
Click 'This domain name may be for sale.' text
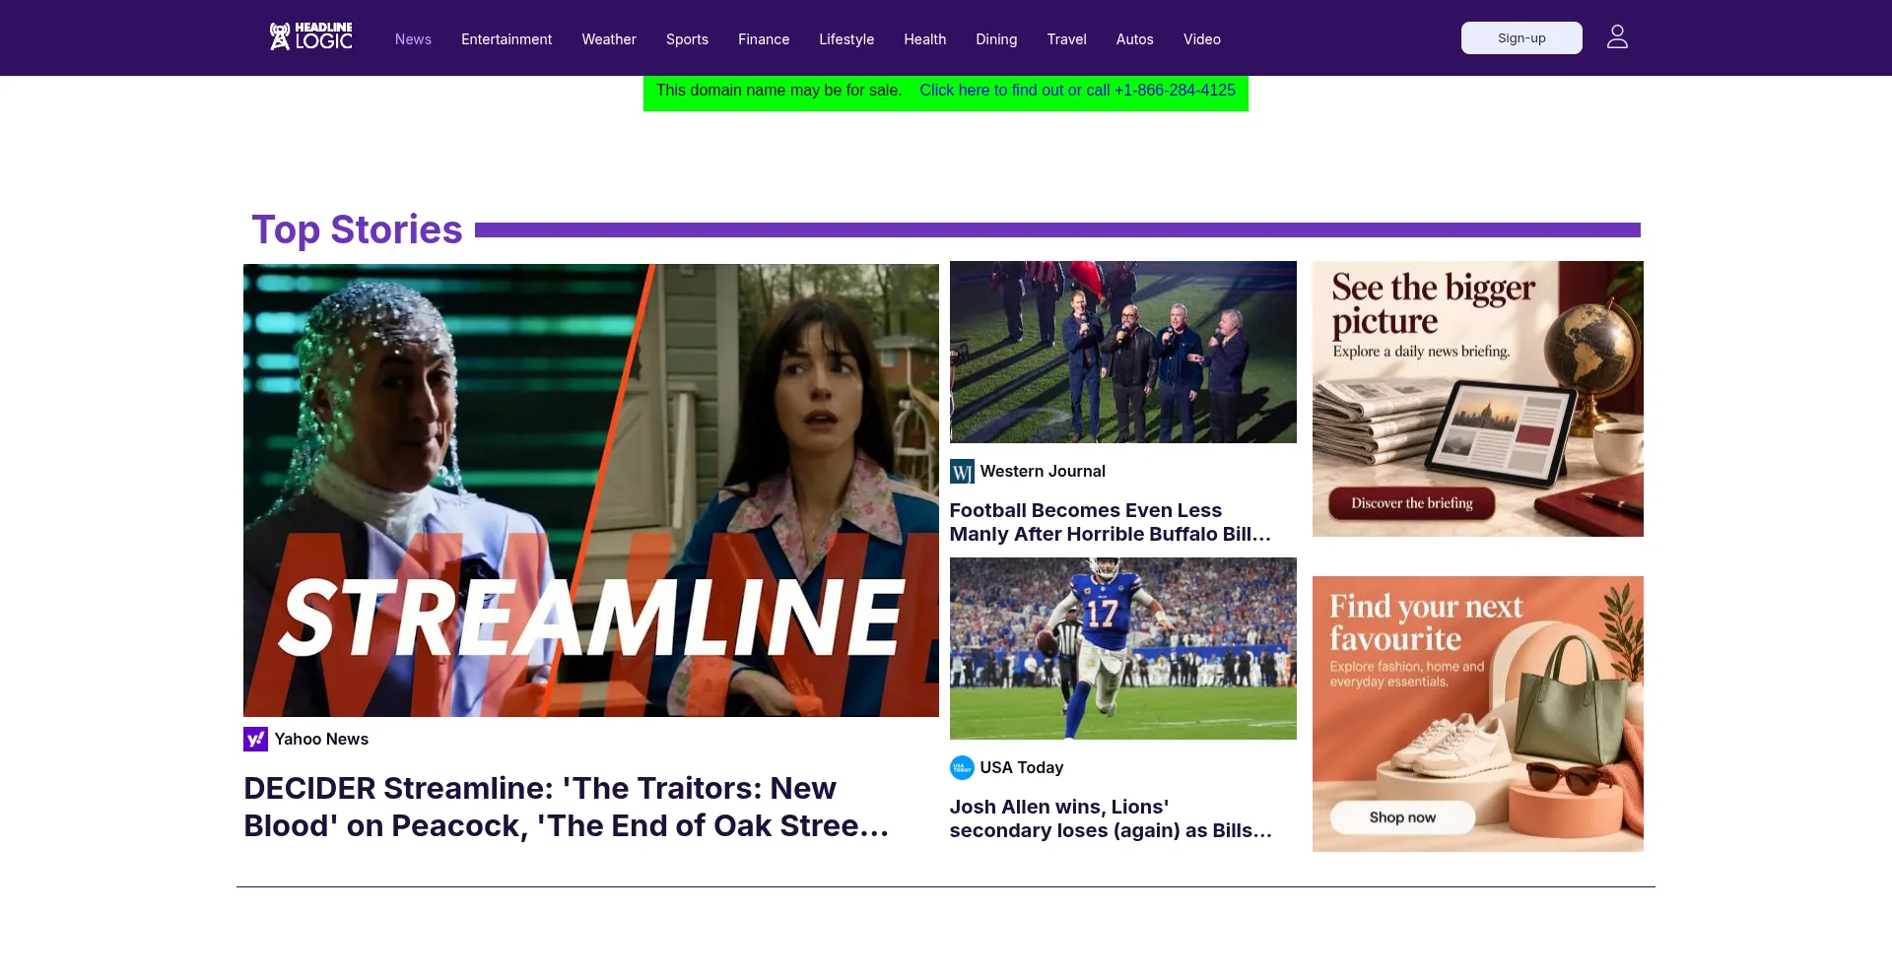778,91
